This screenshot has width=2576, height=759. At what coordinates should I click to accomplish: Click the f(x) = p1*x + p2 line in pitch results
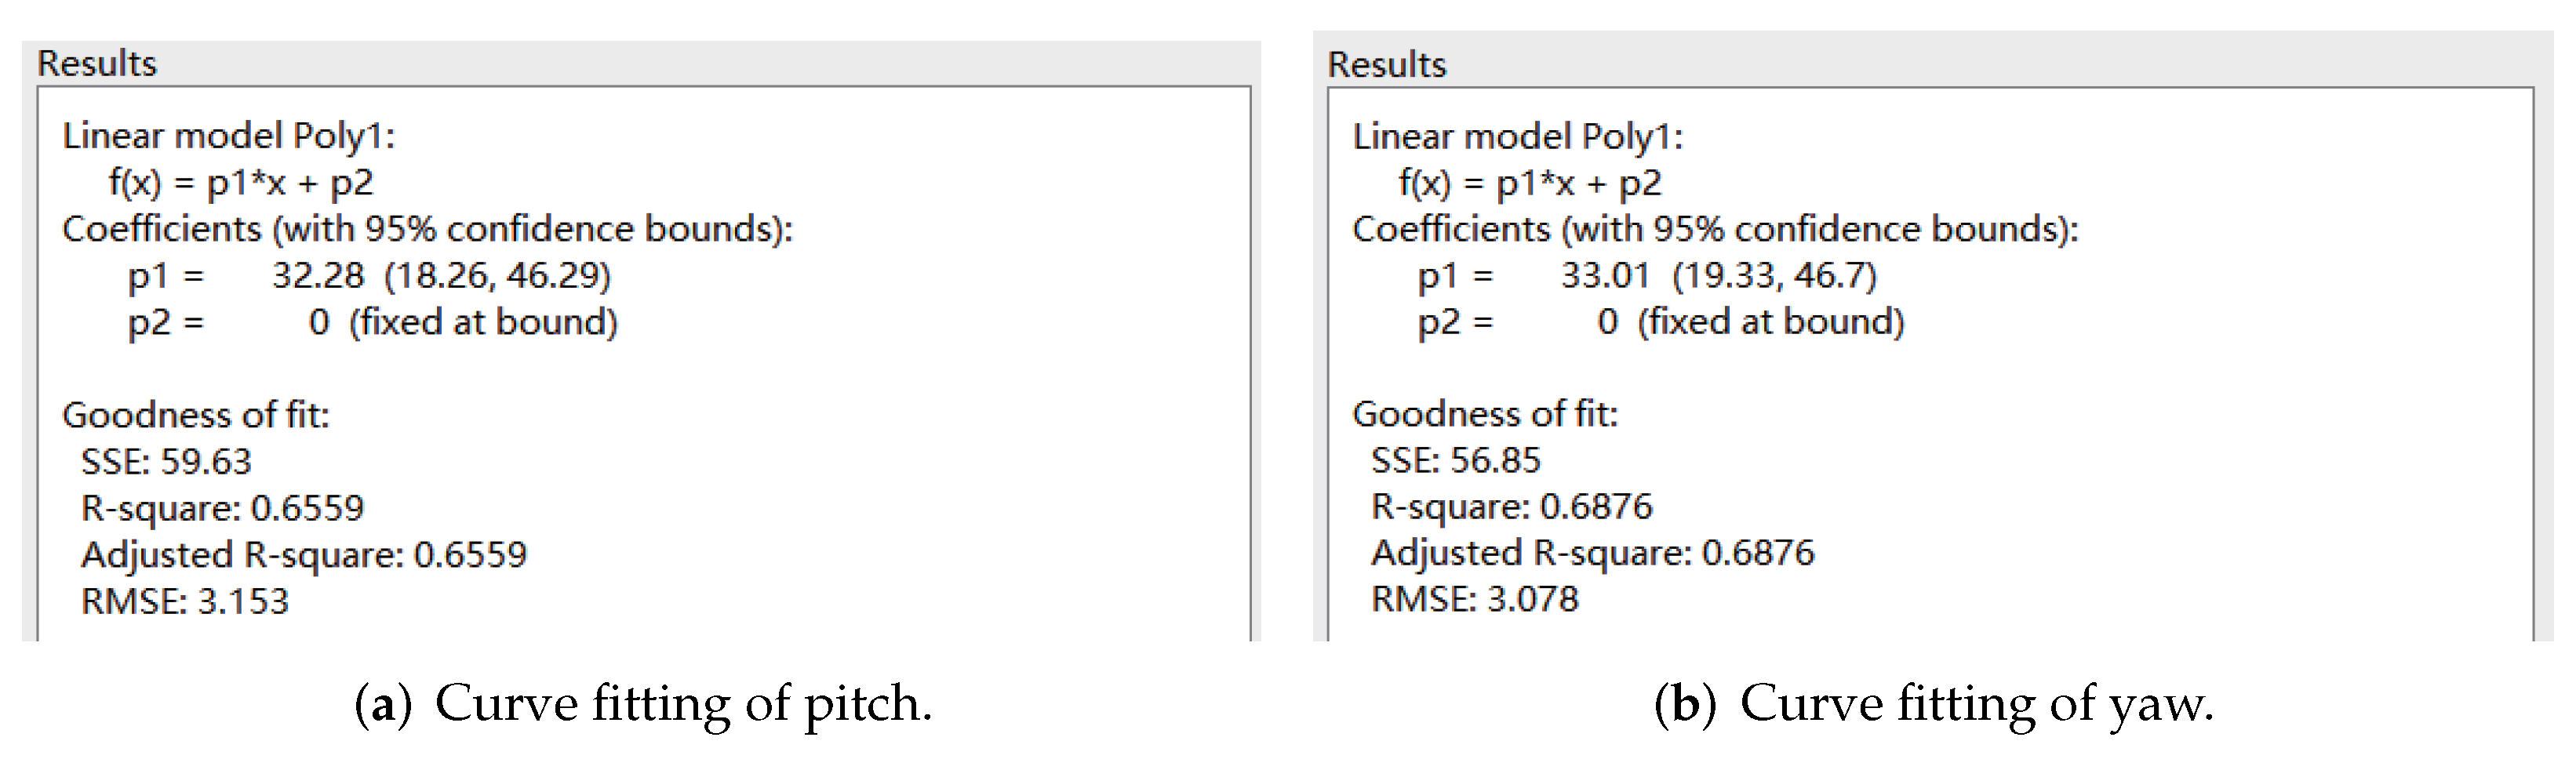tap(241, 182)
